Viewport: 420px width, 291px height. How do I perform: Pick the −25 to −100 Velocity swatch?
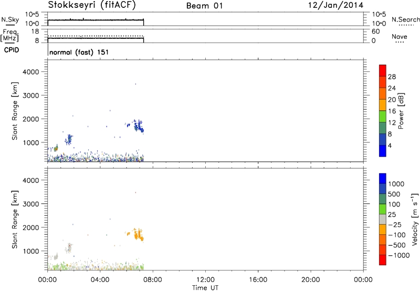(x=383, y=230)
